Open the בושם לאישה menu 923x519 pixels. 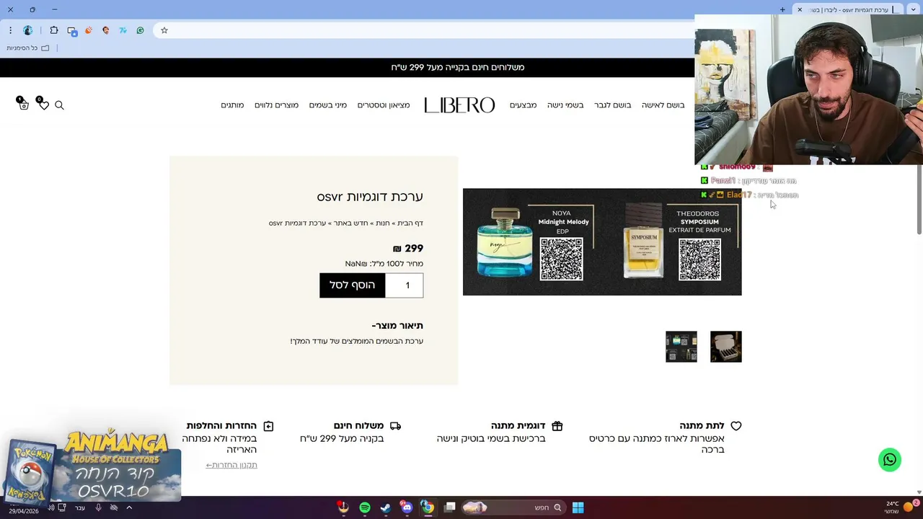tap(663, 105)
